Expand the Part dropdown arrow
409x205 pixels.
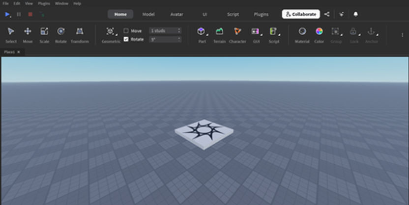(207, 35)
